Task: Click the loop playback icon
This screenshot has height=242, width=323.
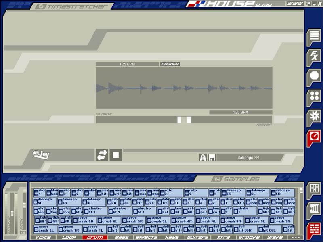Action: coord(101,155)
